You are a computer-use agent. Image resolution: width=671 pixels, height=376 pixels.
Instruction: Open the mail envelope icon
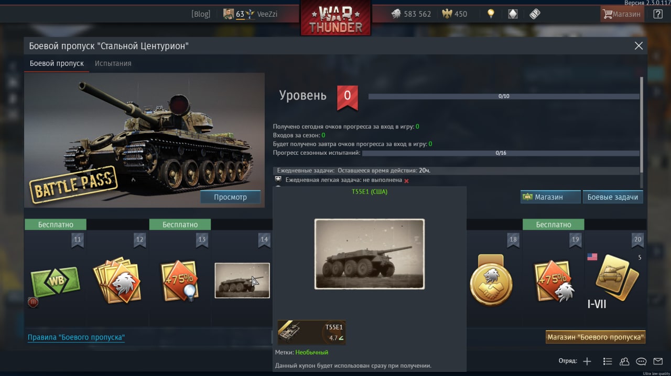pyautogui.click(x=657, y=361)
